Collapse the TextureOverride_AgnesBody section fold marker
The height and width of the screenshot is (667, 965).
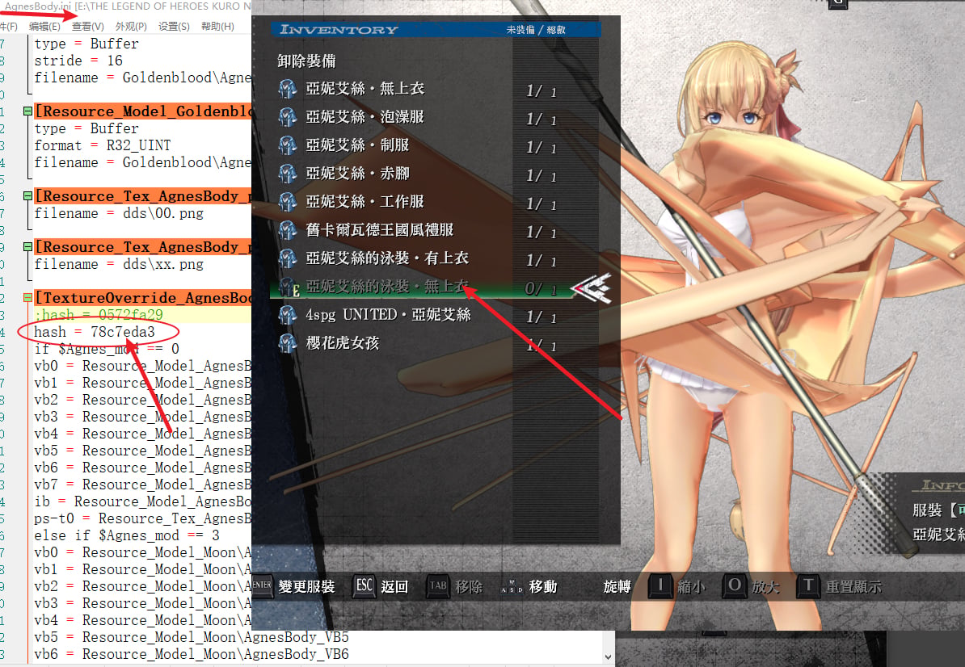click(27, 297)
